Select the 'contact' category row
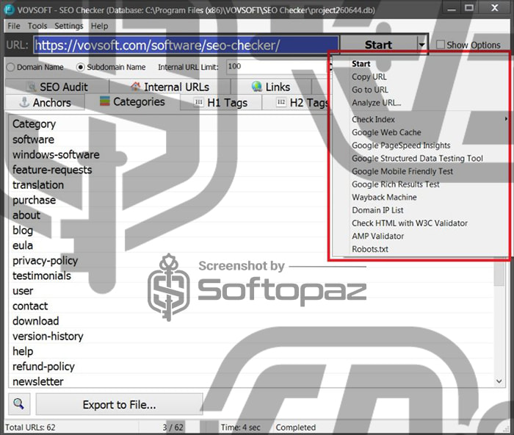Image resolution: width=514 pixels, height=435 pixels. [251, 306]
